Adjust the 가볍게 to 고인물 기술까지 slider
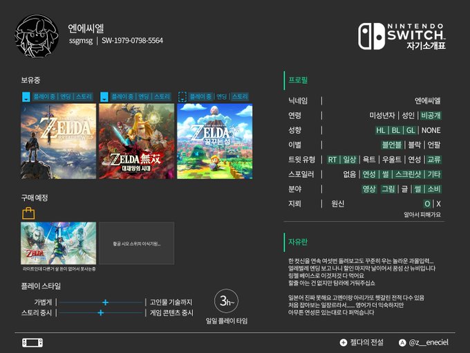Screen dimensions: 470x353 (101, 302)
